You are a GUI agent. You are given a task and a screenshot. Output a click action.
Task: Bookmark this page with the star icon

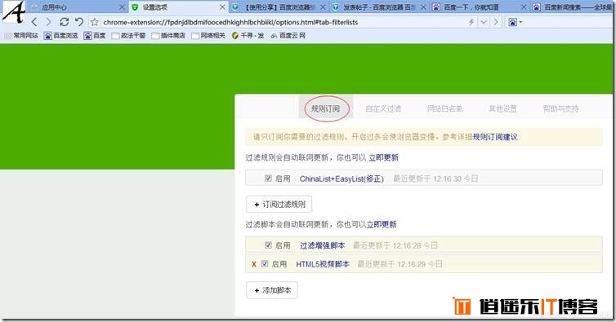pyautogui.click(x=94, y=22)
